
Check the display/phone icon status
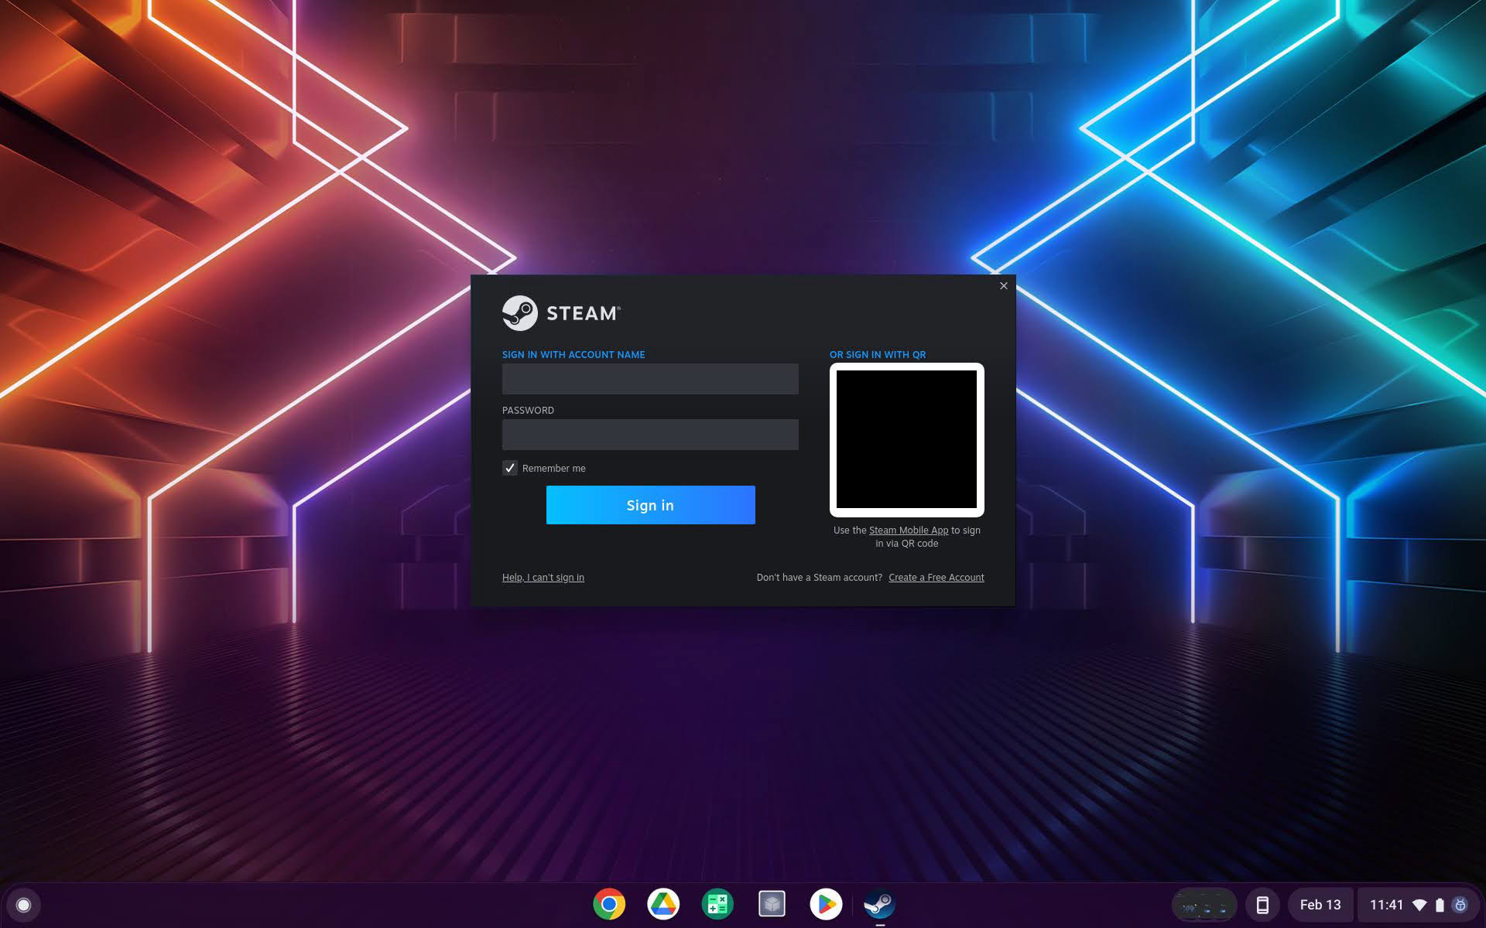point(1262,905)
